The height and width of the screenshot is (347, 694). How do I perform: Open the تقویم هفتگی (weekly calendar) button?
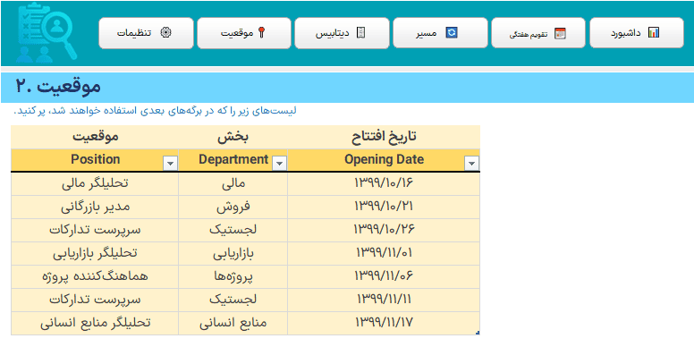pyautogui.click(x=538, y=33)
